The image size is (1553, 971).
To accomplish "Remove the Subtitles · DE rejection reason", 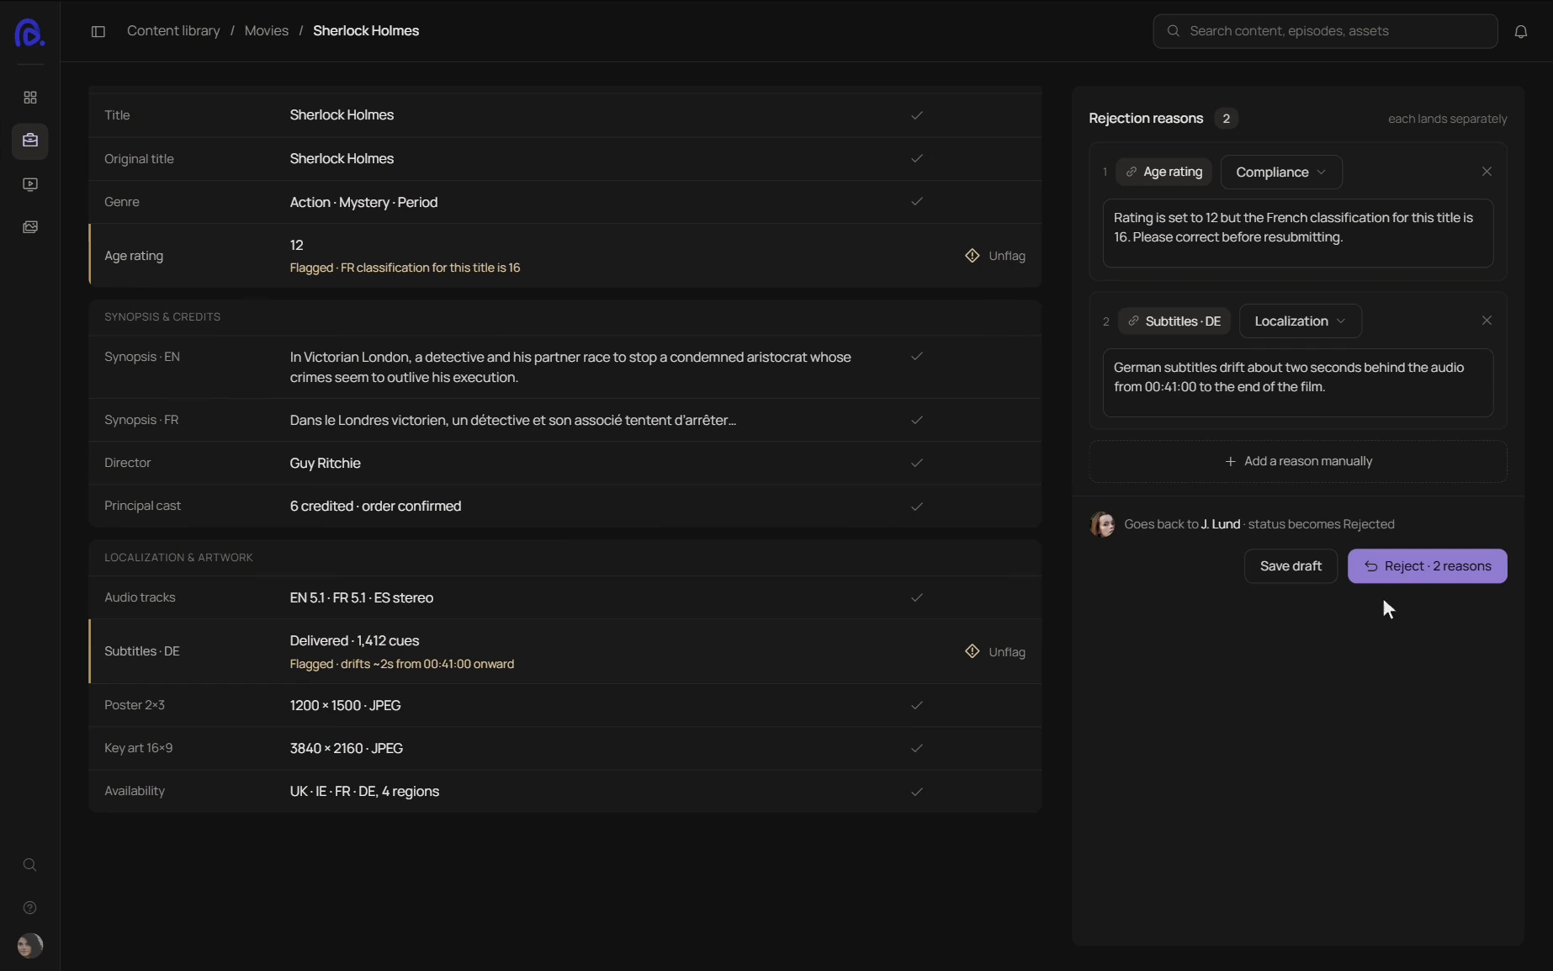I will pyautogui.click(x=1487, y=321).
